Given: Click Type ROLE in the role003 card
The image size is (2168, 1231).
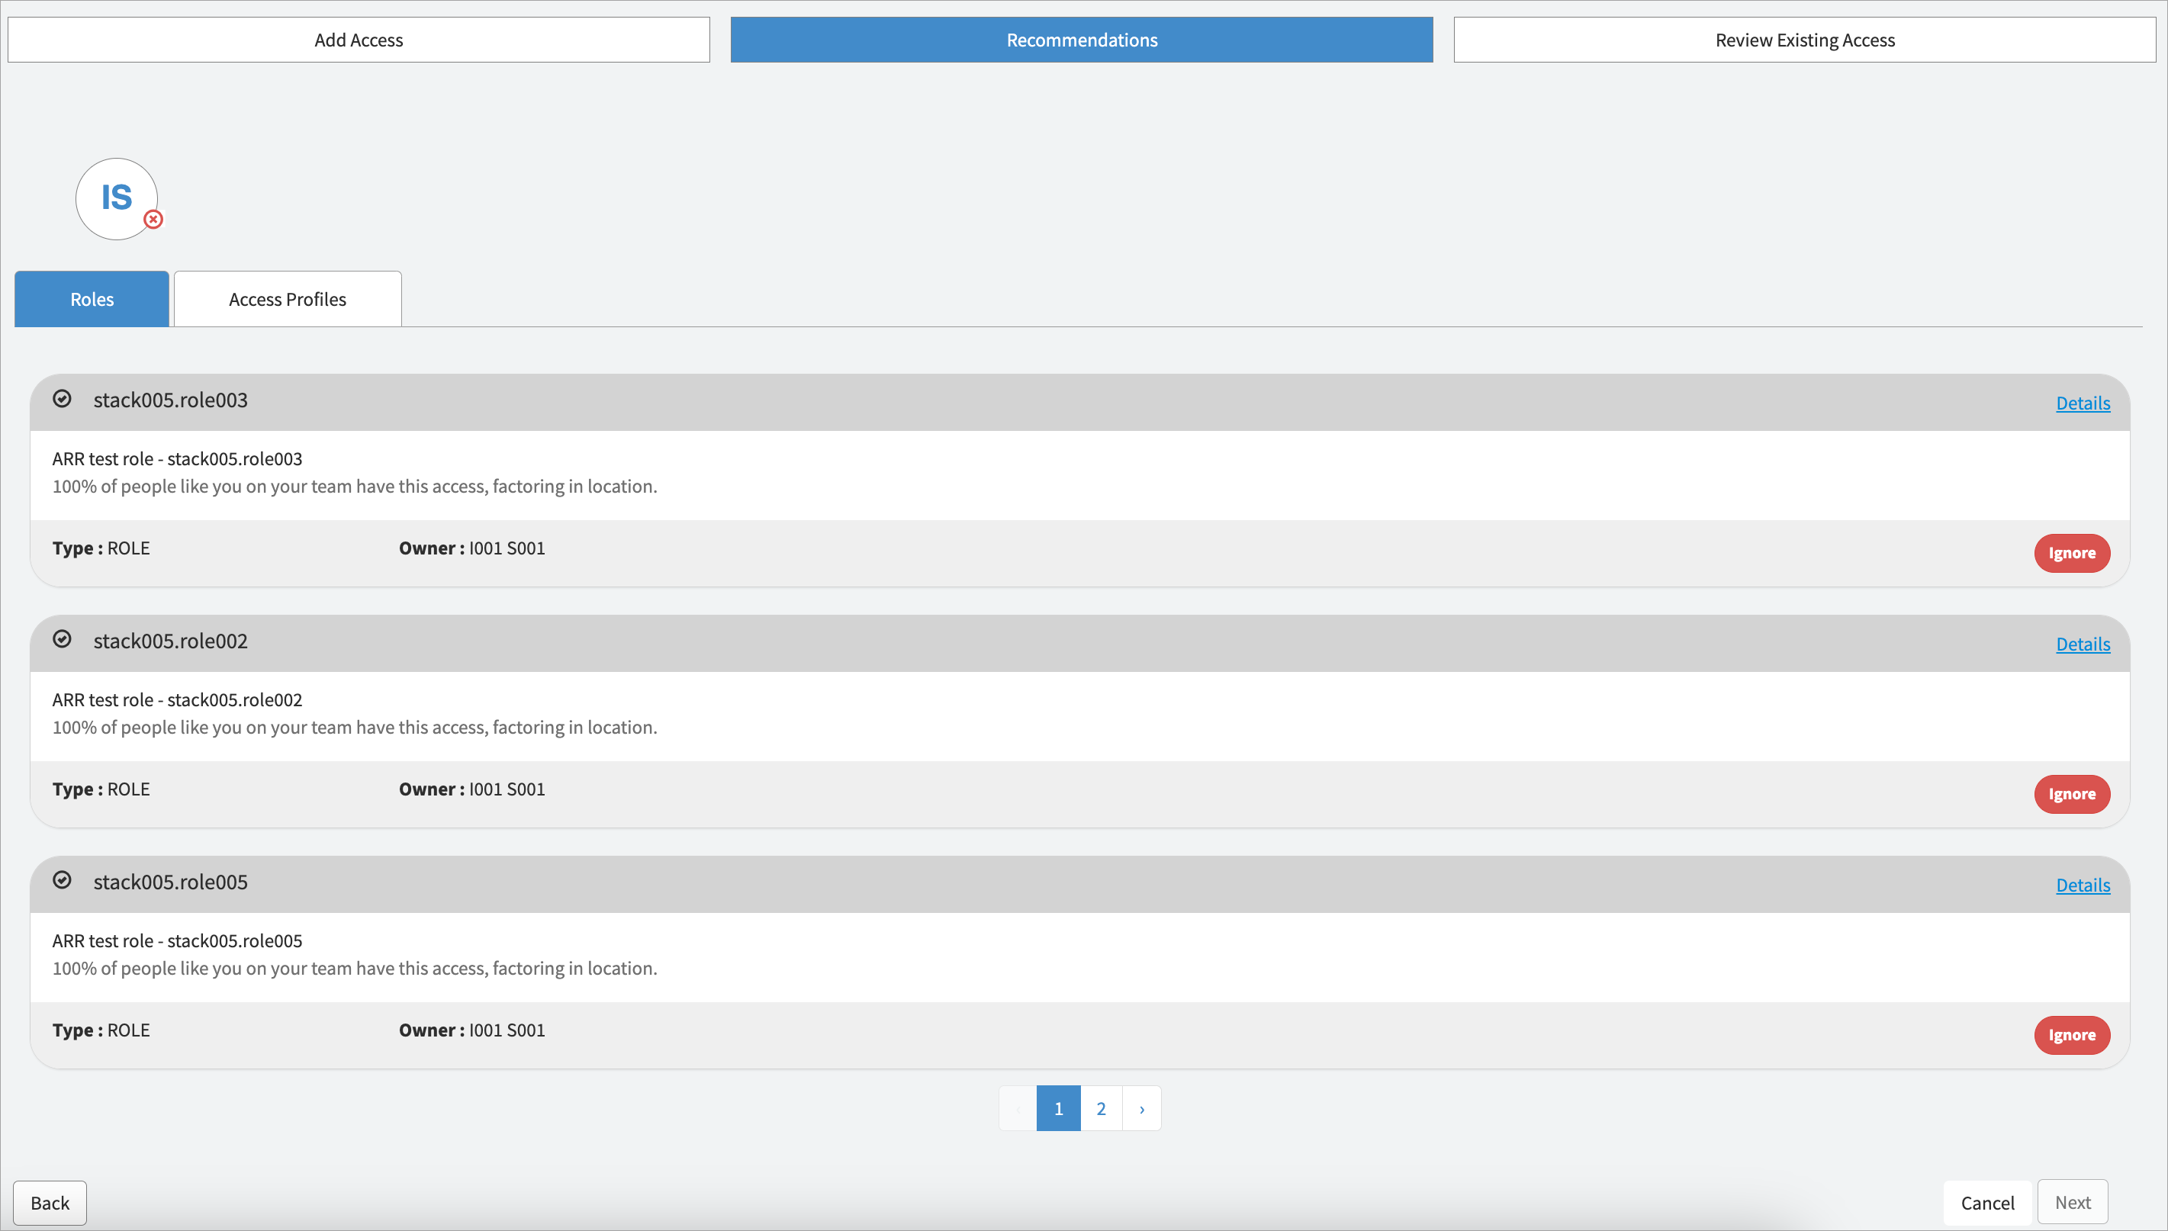Looking at the screenshot, I should point(101,548).
